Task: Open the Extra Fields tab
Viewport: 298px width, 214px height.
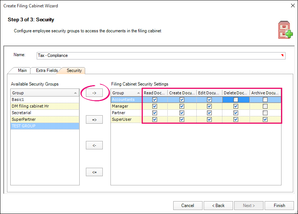Action: pos(46,70)
